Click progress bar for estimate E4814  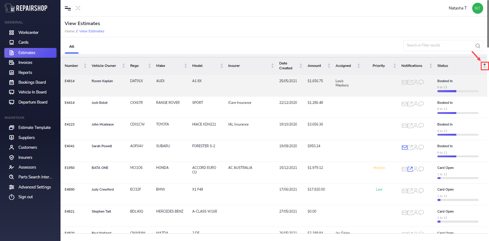pyautogui.click(x=458, y=91)
